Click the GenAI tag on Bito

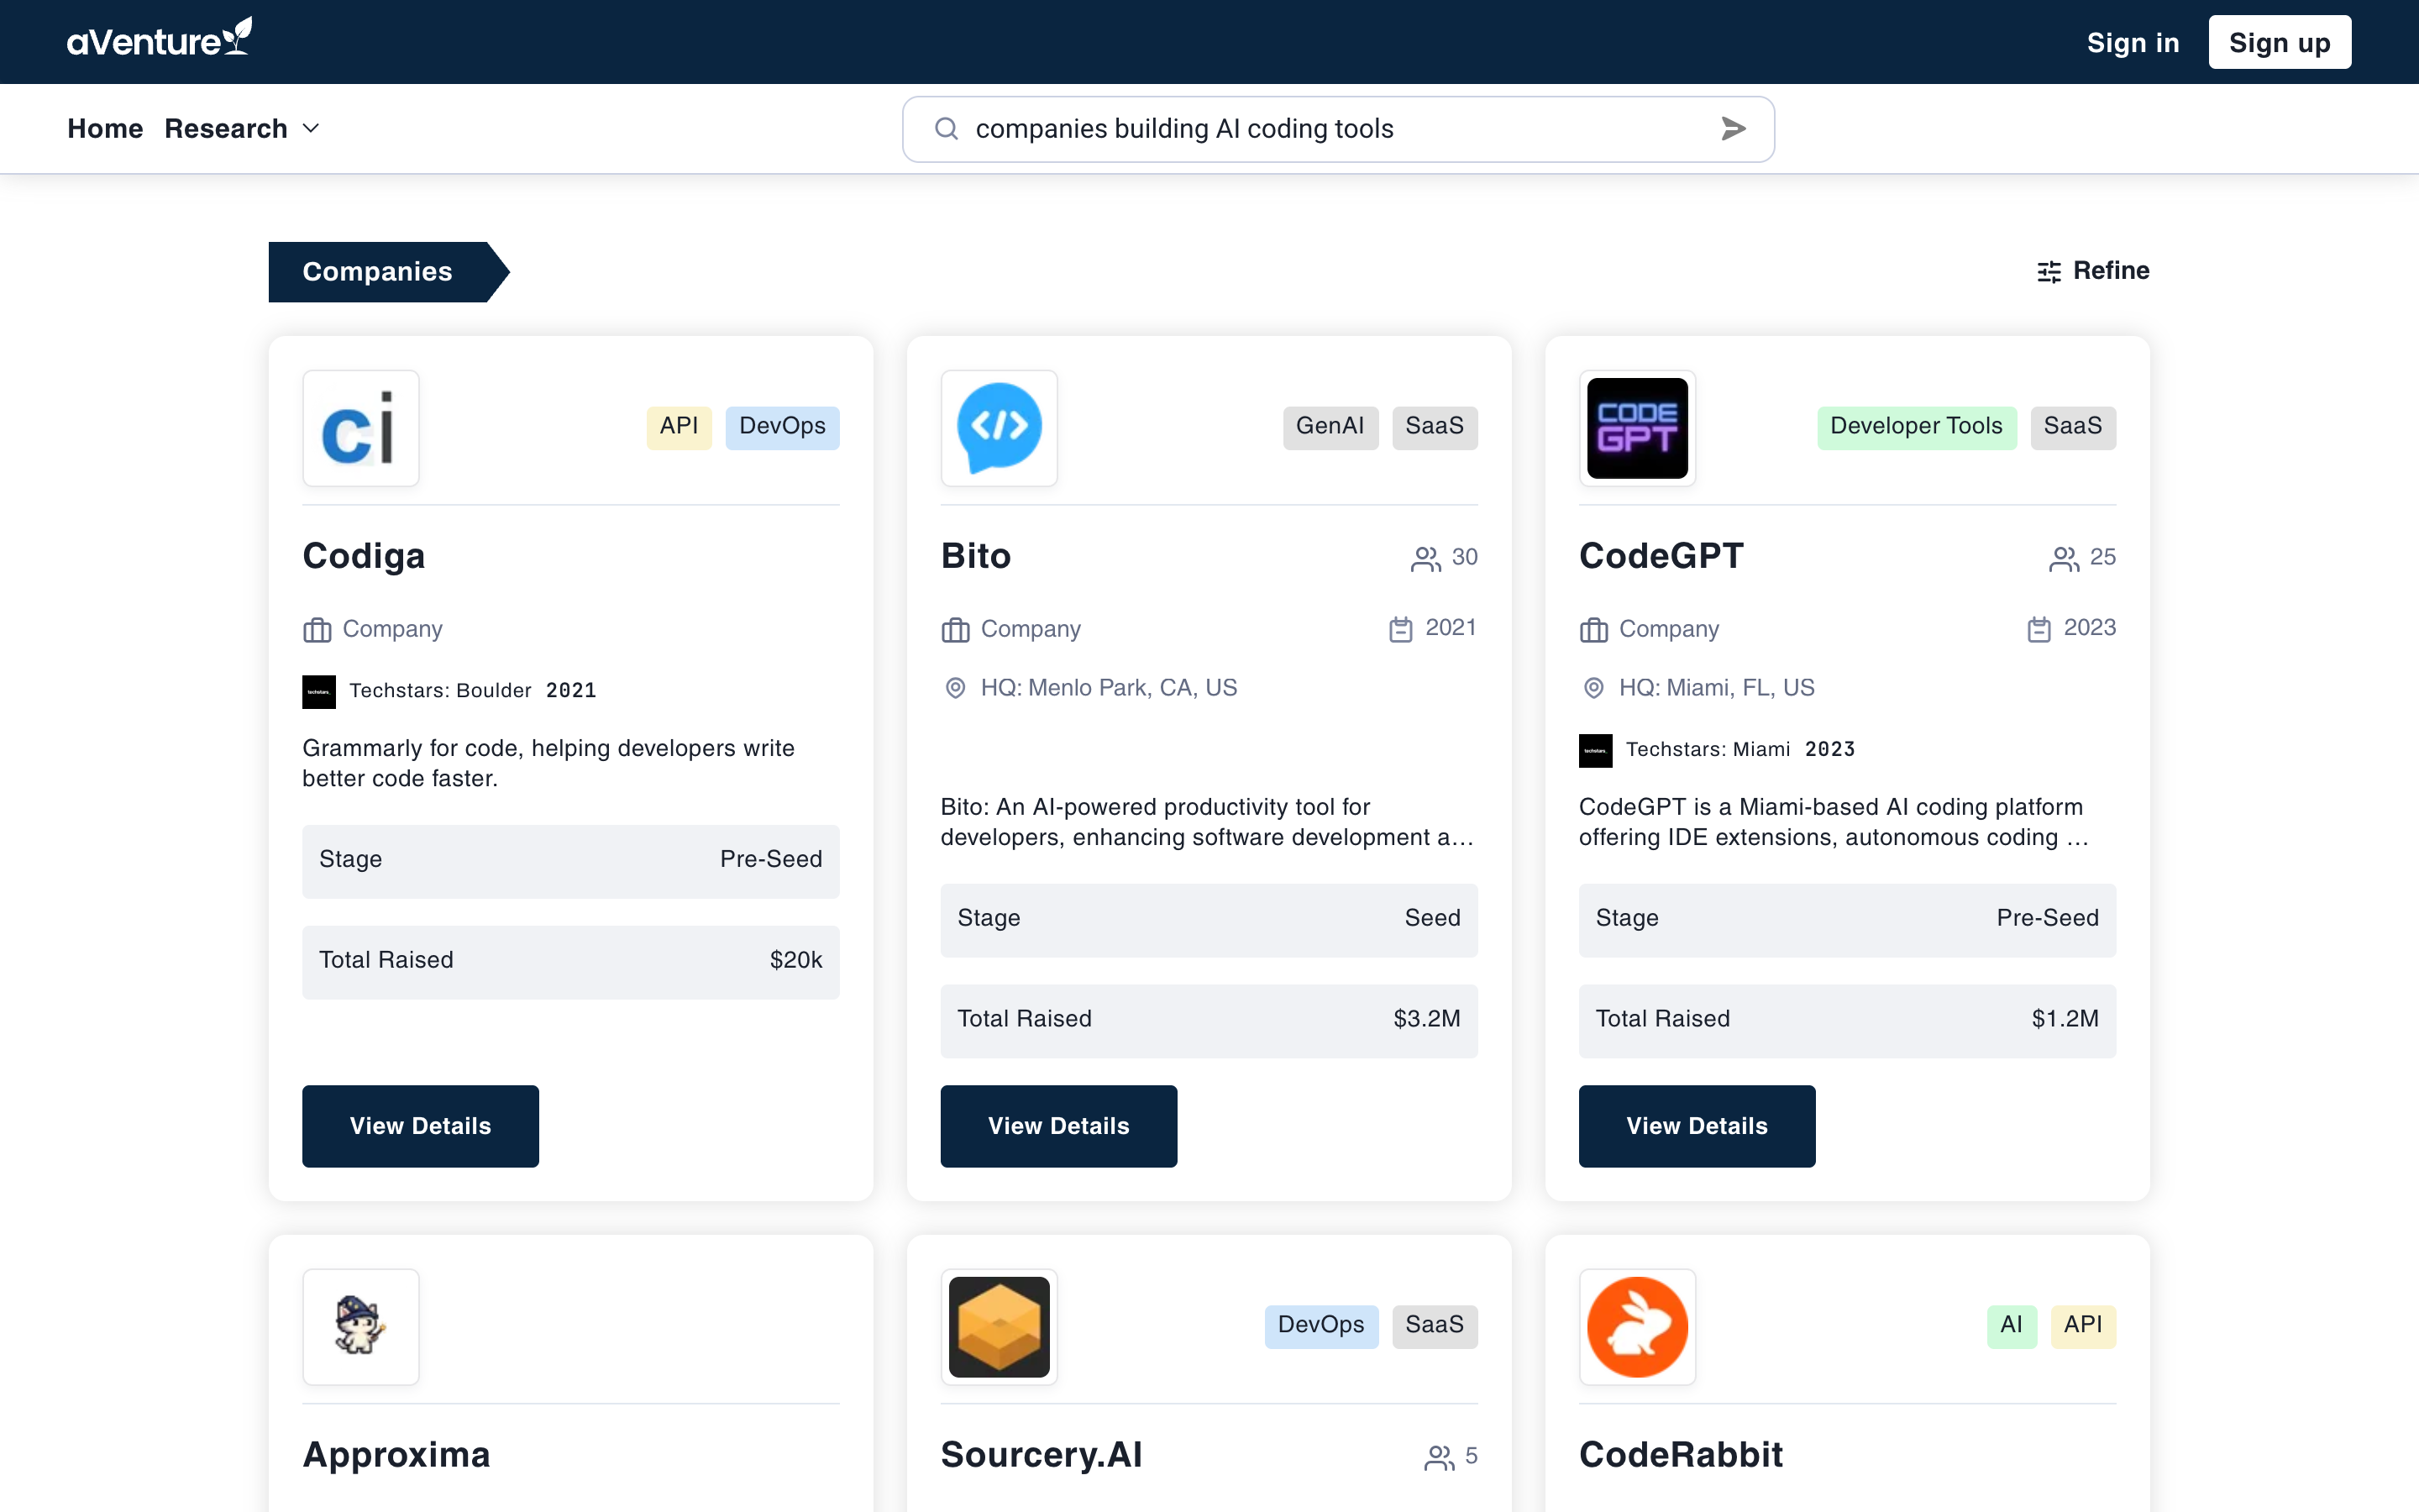pyautogui.click(x=1330, y=427)
